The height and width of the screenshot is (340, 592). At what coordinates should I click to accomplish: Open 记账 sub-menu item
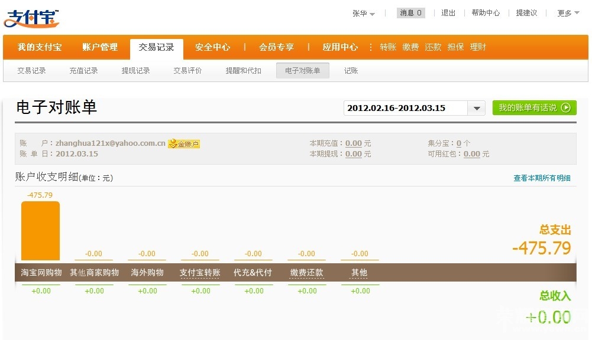(x=351, y=70)
